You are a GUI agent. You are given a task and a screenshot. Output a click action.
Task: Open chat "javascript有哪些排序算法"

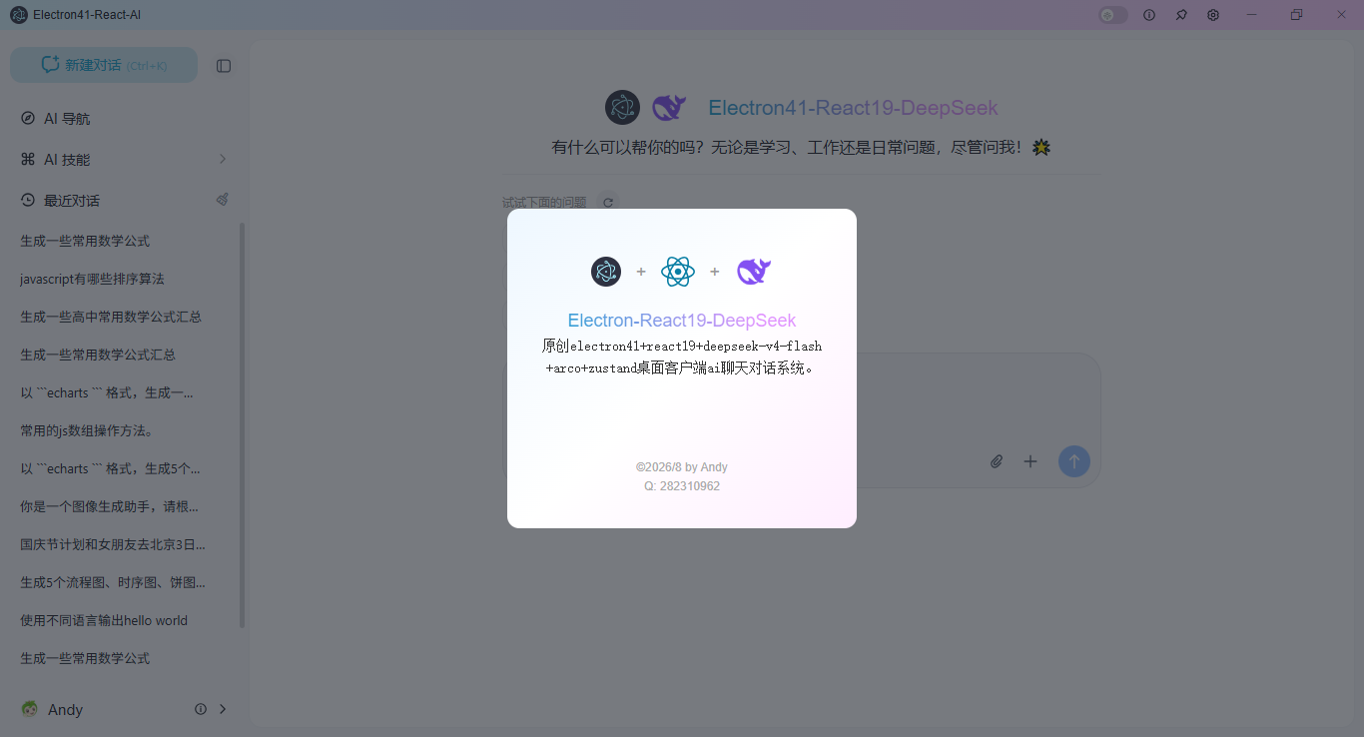tap(92, 279)
